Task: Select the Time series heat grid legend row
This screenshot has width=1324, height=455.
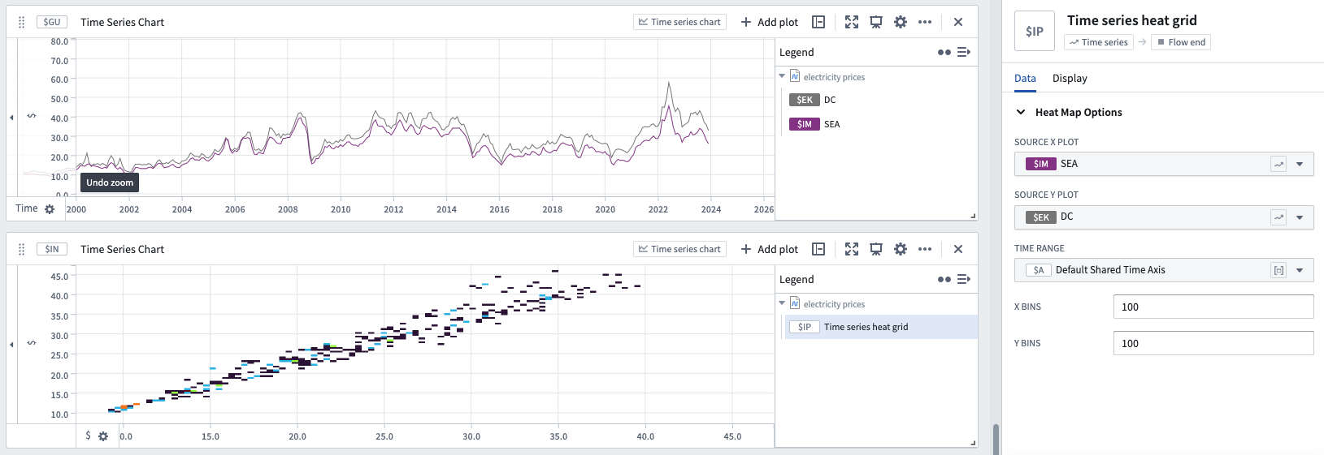Action: click(x=881, y=327)
